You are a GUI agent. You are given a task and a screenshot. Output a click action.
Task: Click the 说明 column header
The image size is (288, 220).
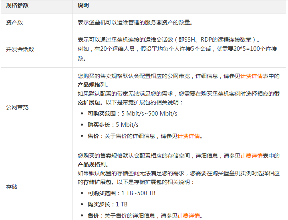83,5
